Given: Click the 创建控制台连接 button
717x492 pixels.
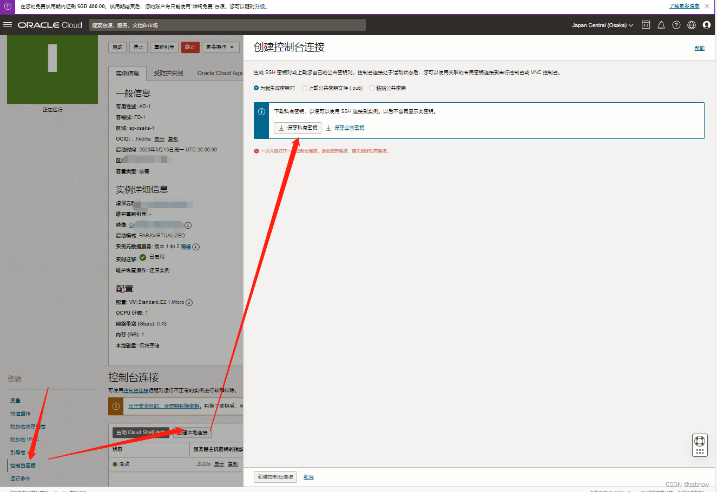Looking at the screenshot, I should click(275, 477).
